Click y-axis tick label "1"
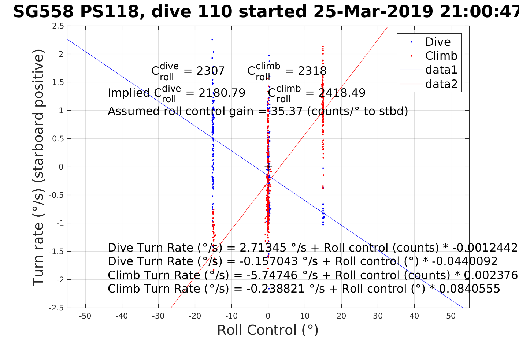 click(62, 111)
